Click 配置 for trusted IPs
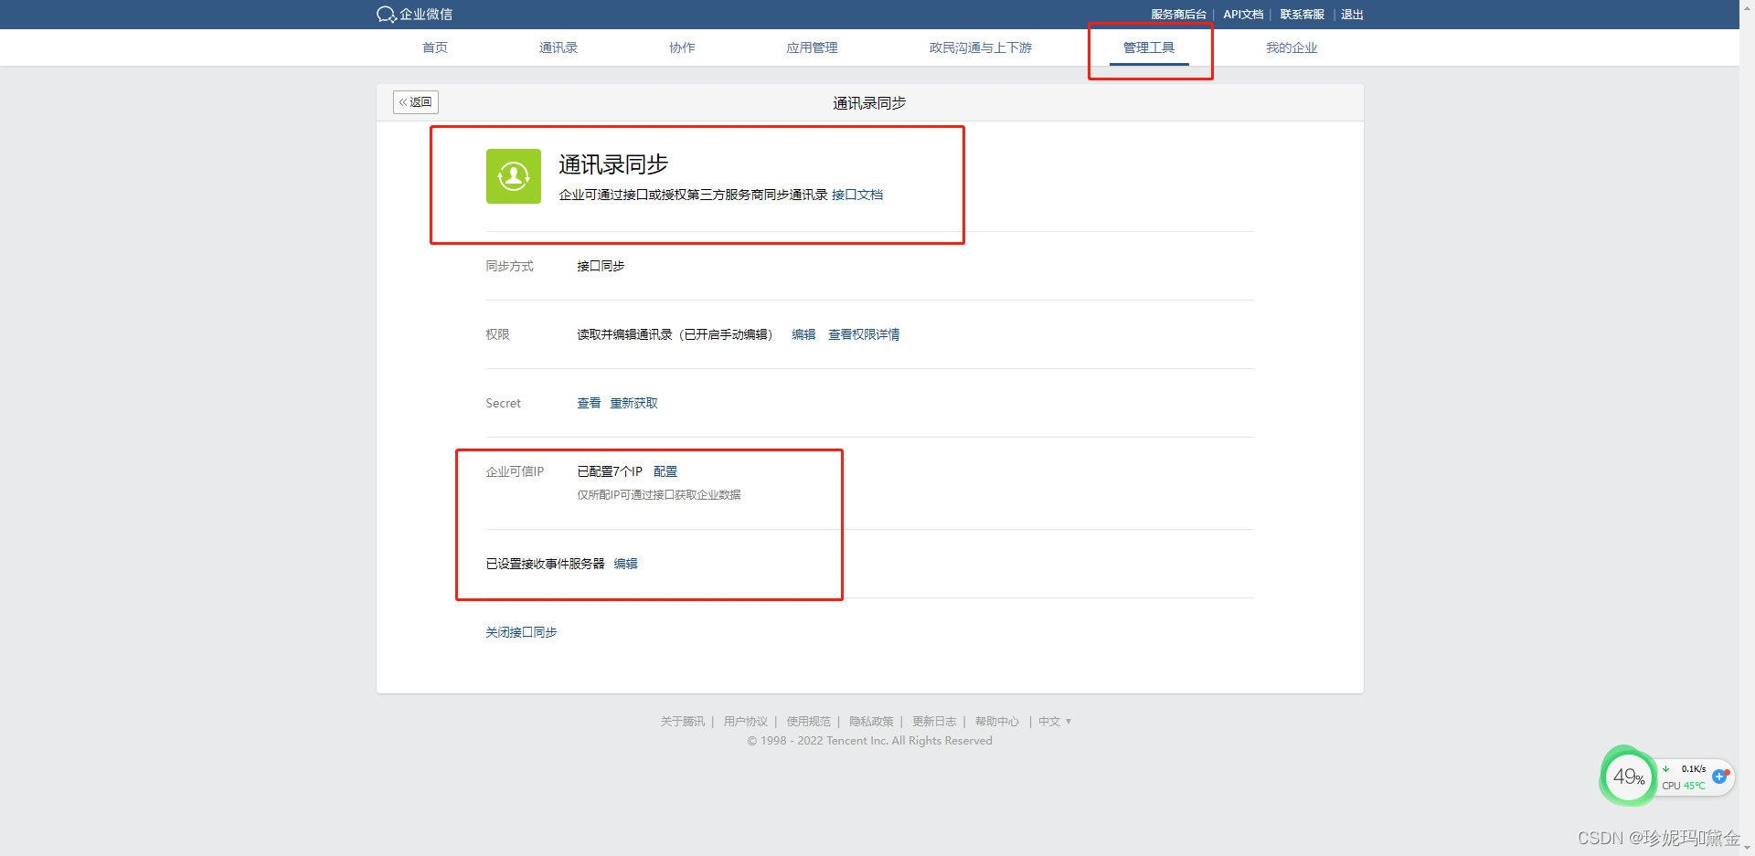The width and height of the screenshot is (1755, 856). coord(665,471)
